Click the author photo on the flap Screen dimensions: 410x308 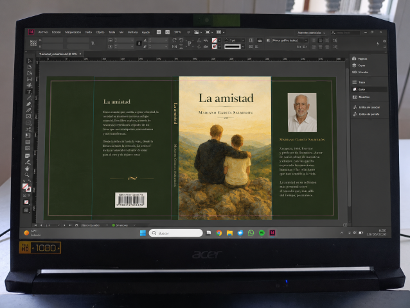pos(302,112)
